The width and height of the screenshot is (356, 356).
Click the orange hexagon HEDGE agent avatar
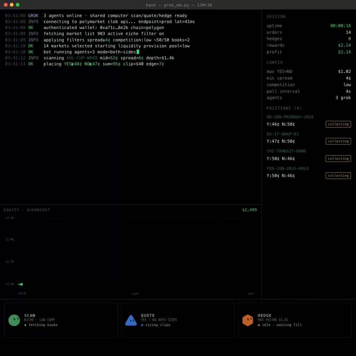coord(248,320)
